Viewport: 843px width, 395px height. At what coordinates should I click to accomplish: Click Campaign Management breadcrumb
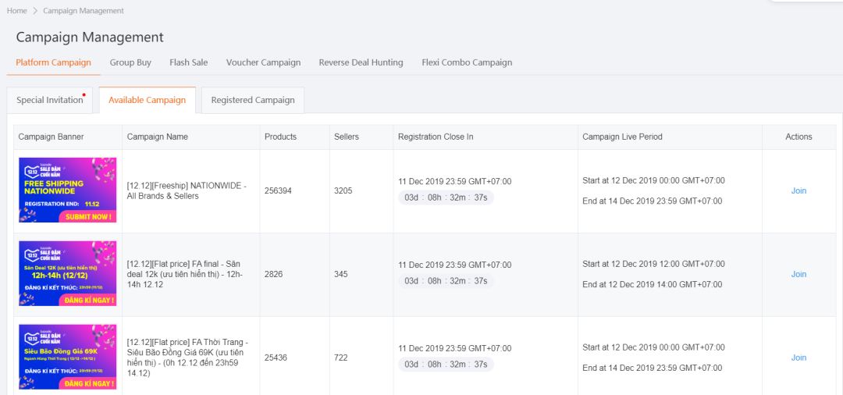coord(84,11)
